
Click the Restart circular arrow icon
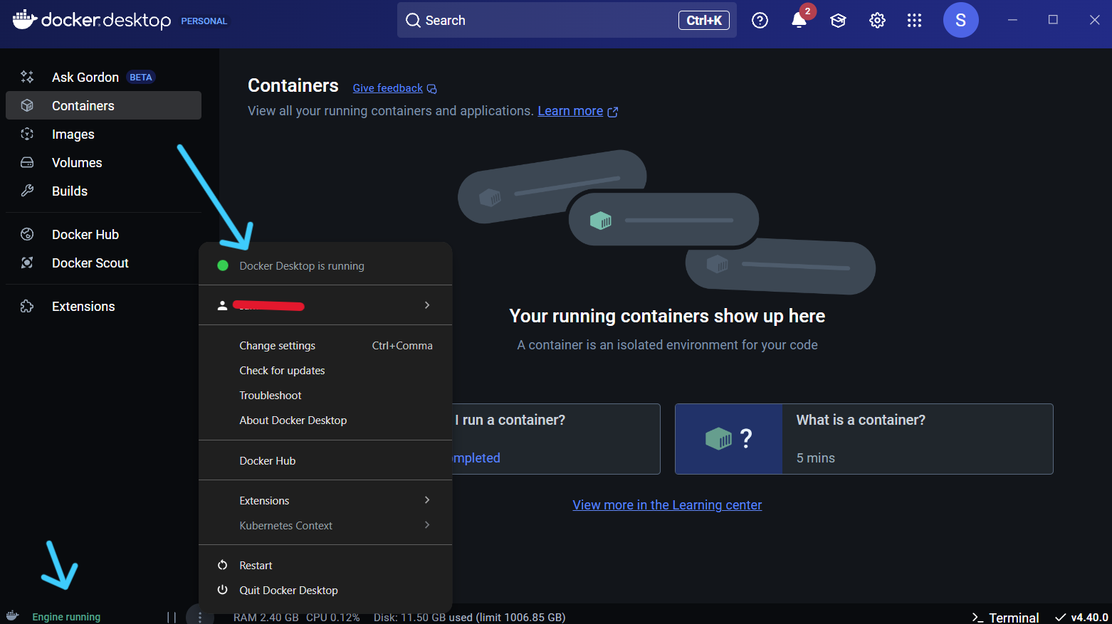point(223,565)
